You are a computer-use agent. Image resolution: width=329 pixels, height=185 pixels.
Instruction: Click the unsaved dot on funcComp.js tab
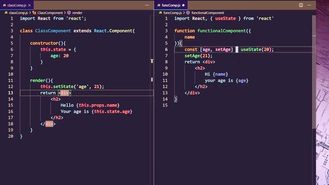[184, 5]
